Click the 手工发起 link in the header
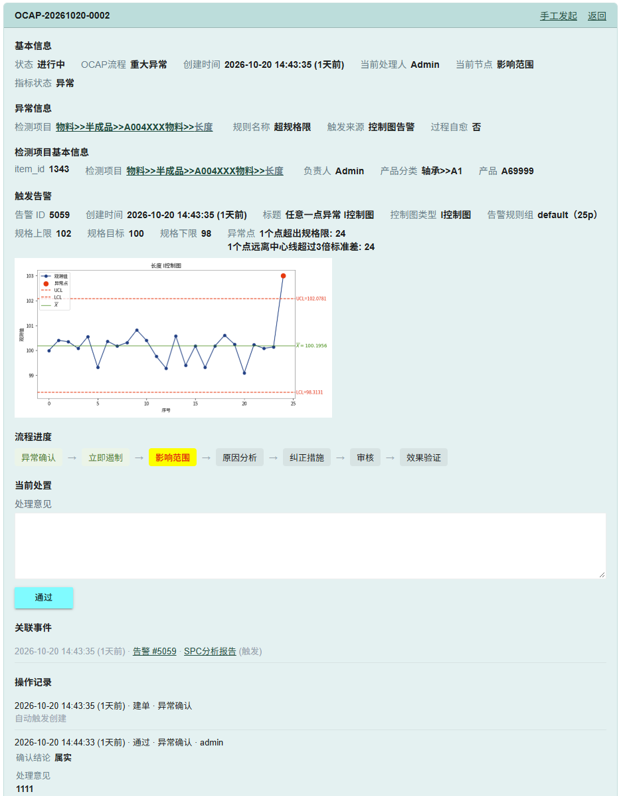Screen dimensions: 621x796 558,16
